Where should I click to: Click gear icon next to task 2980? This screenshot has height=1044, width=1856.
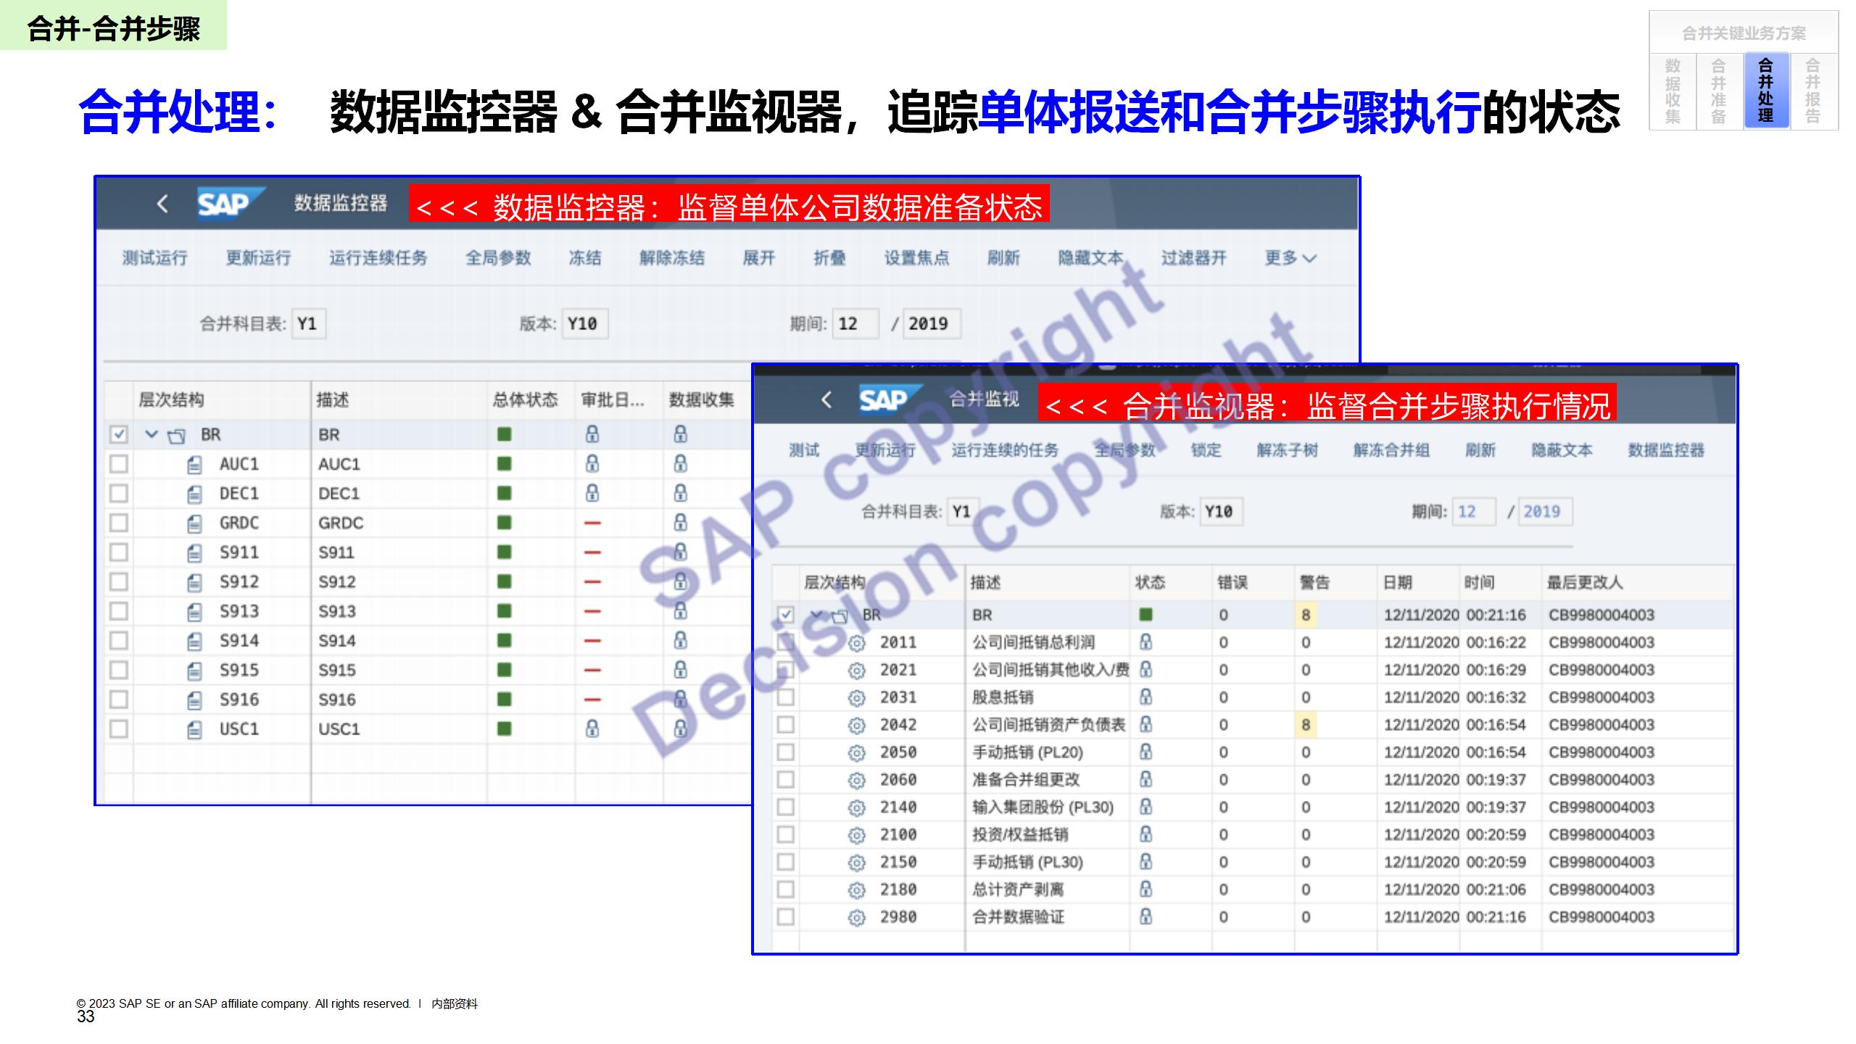coord(856,918)
